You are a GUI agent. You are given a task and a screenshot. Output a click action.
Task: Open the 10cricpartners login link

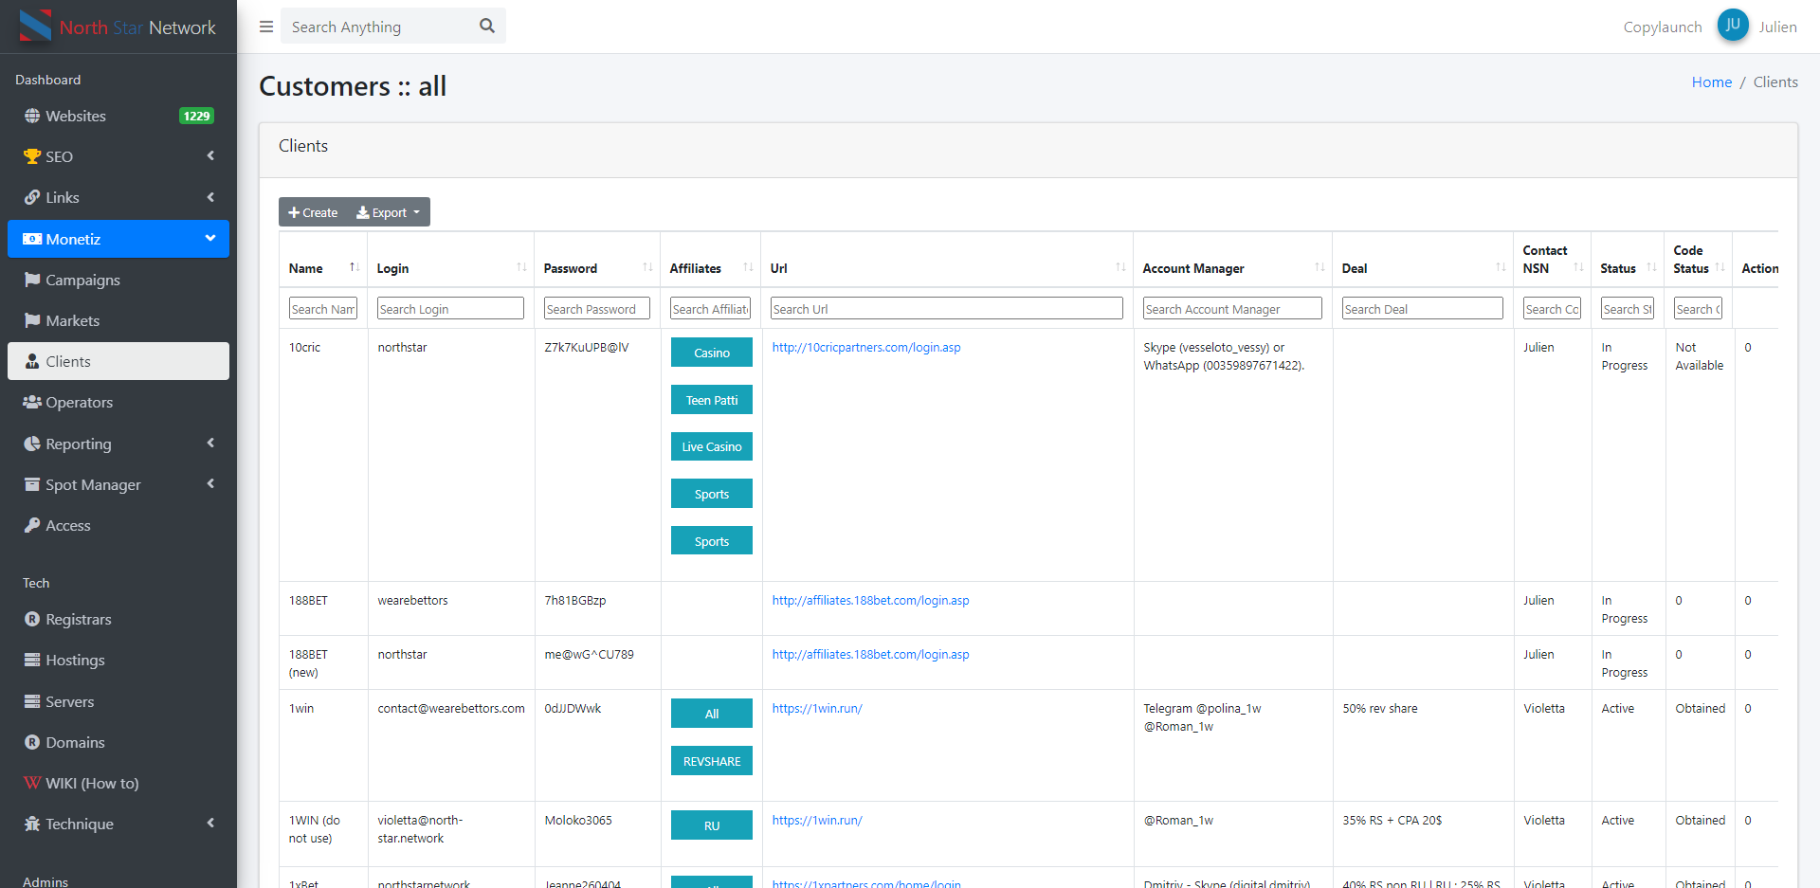pyautogui.click(x=865, y=348)
